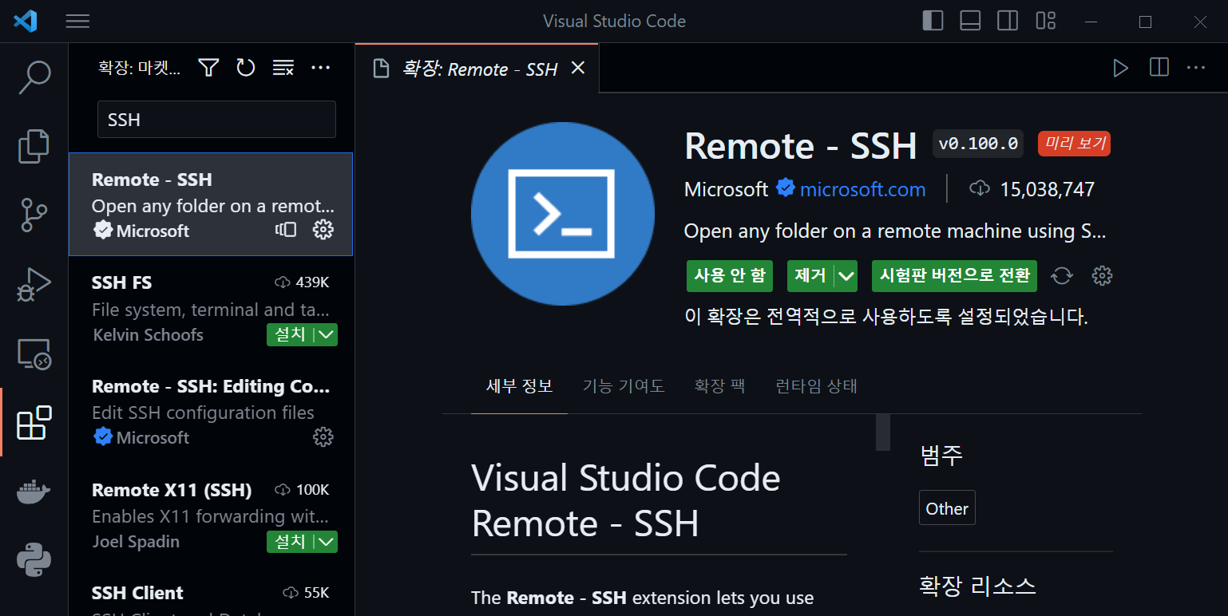The width and height of the screenshot is (1228, 616).
Task: Open the hamburger application menu
Action: (77, 22)
